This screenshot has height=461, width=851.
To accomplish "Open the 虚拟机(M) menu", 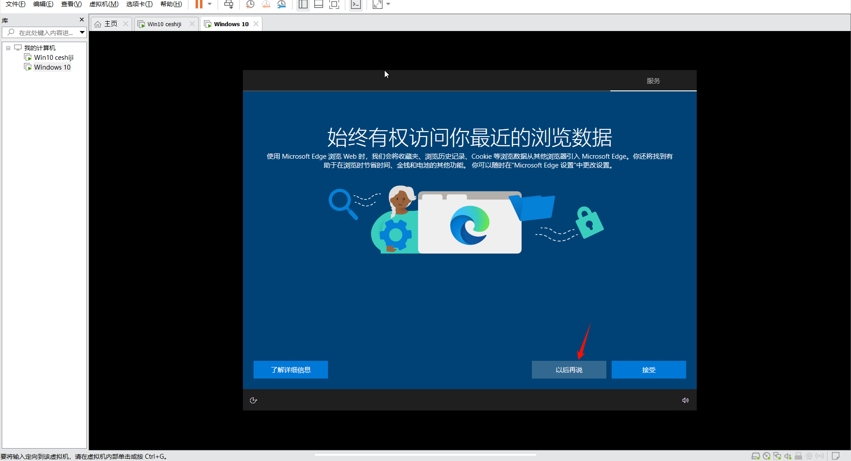I will [104, 4].
